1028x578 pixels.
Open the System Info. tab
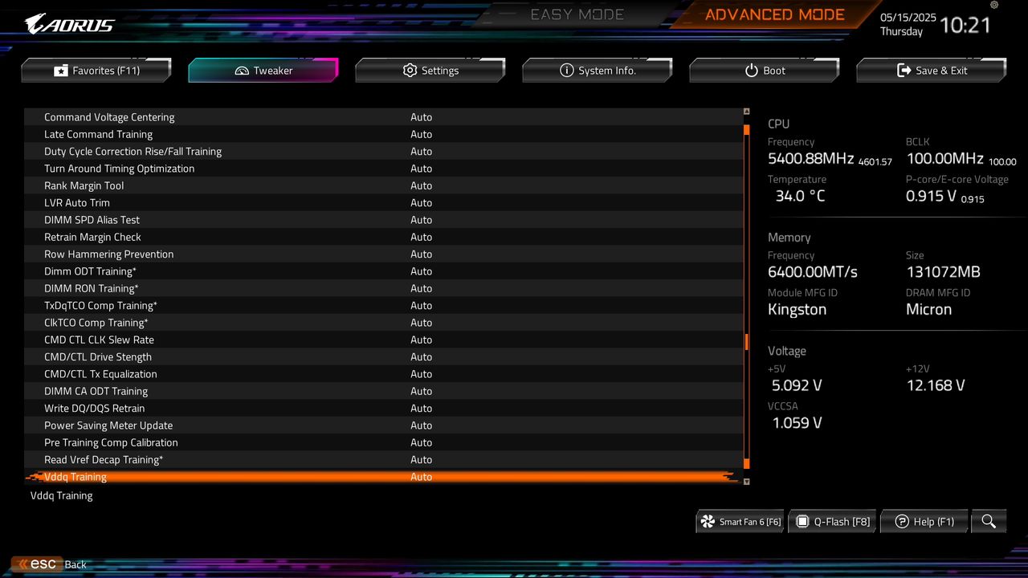coord(598,71)
